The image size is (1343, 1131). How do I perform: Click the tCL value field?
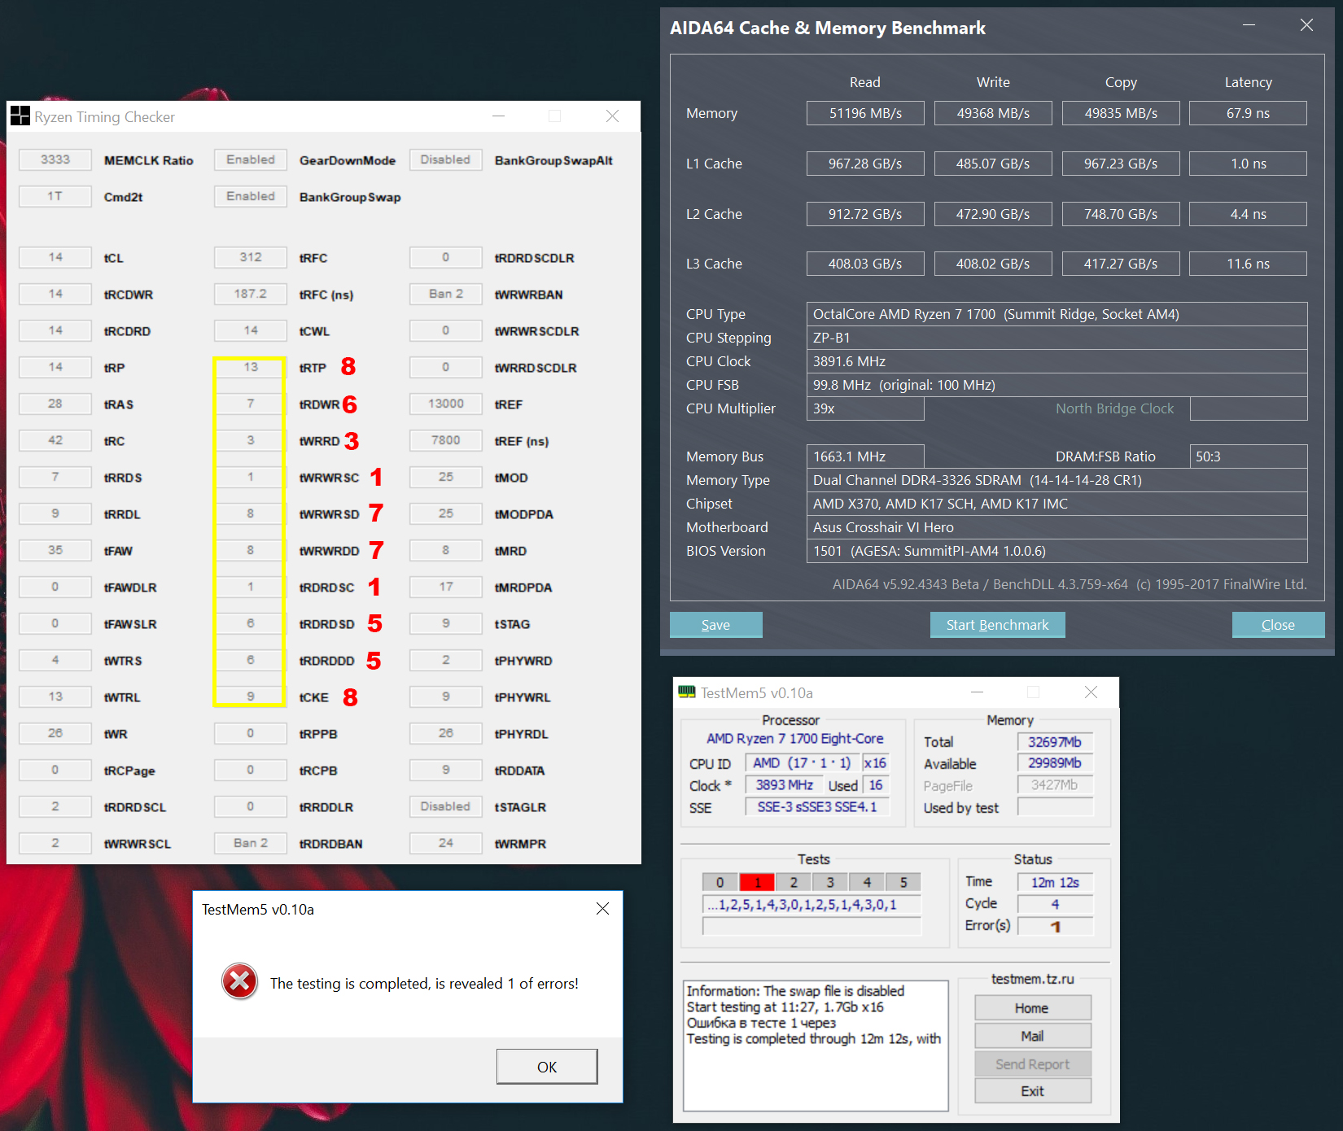click(55, 257)
